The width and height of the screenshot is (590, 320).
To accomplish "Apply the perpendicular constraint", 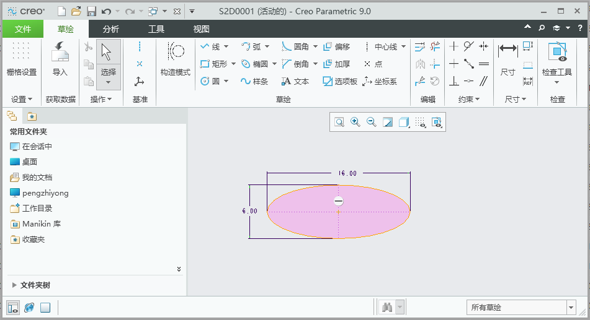I will click(x=454, y=81).
